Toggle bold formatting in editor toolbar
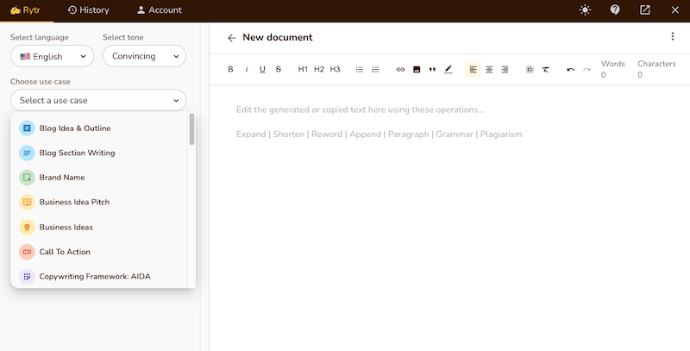The height and width of the screenshot is (351, 690). (230, 70)
